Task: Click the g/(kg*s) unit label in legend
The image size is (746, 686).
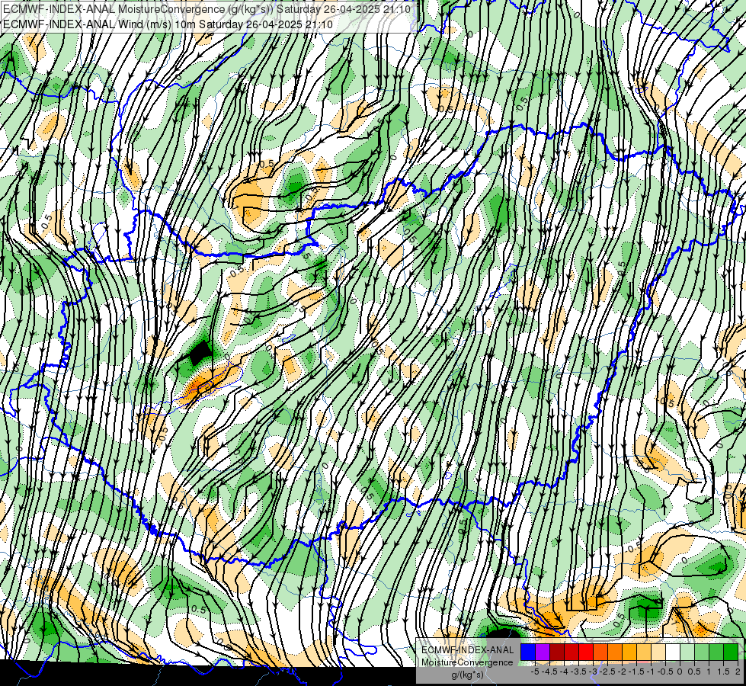Action: point(468,675)
